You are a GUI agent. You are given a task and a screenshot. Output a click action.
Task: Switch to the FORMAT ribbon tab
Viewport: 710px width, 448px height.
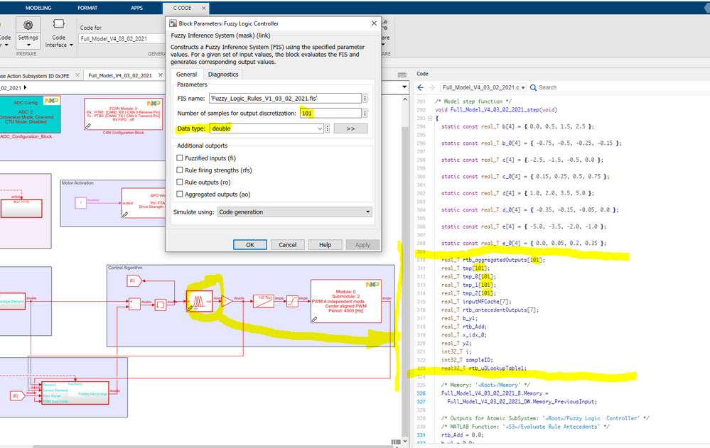87,8
